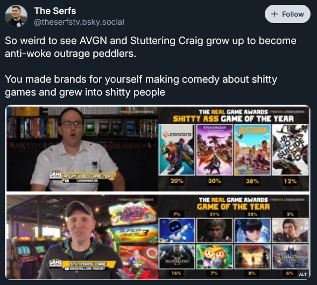Click the 38% vote label under Dustborn
Image resolution: width=317 pixels, height=285 pixels.
click(252, 181)
